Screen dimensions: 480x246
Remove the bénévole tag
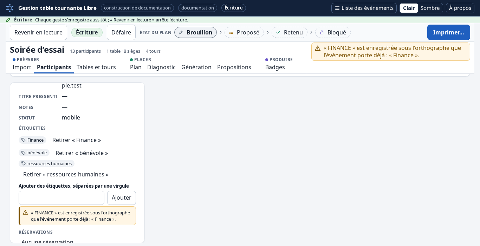[82, 153]
